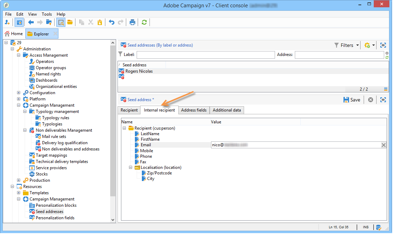Click the search magnifier toolbar icon

(x=61, y=22)
